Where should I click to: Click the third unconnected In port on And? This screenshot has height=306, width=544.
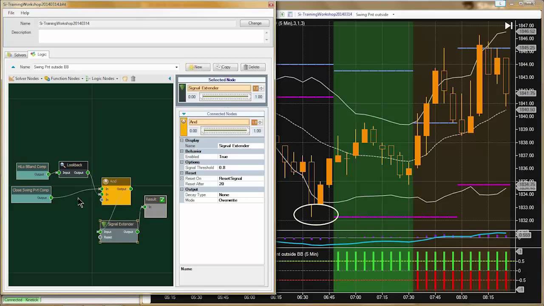pyautogui.click(x=102, y=200)
